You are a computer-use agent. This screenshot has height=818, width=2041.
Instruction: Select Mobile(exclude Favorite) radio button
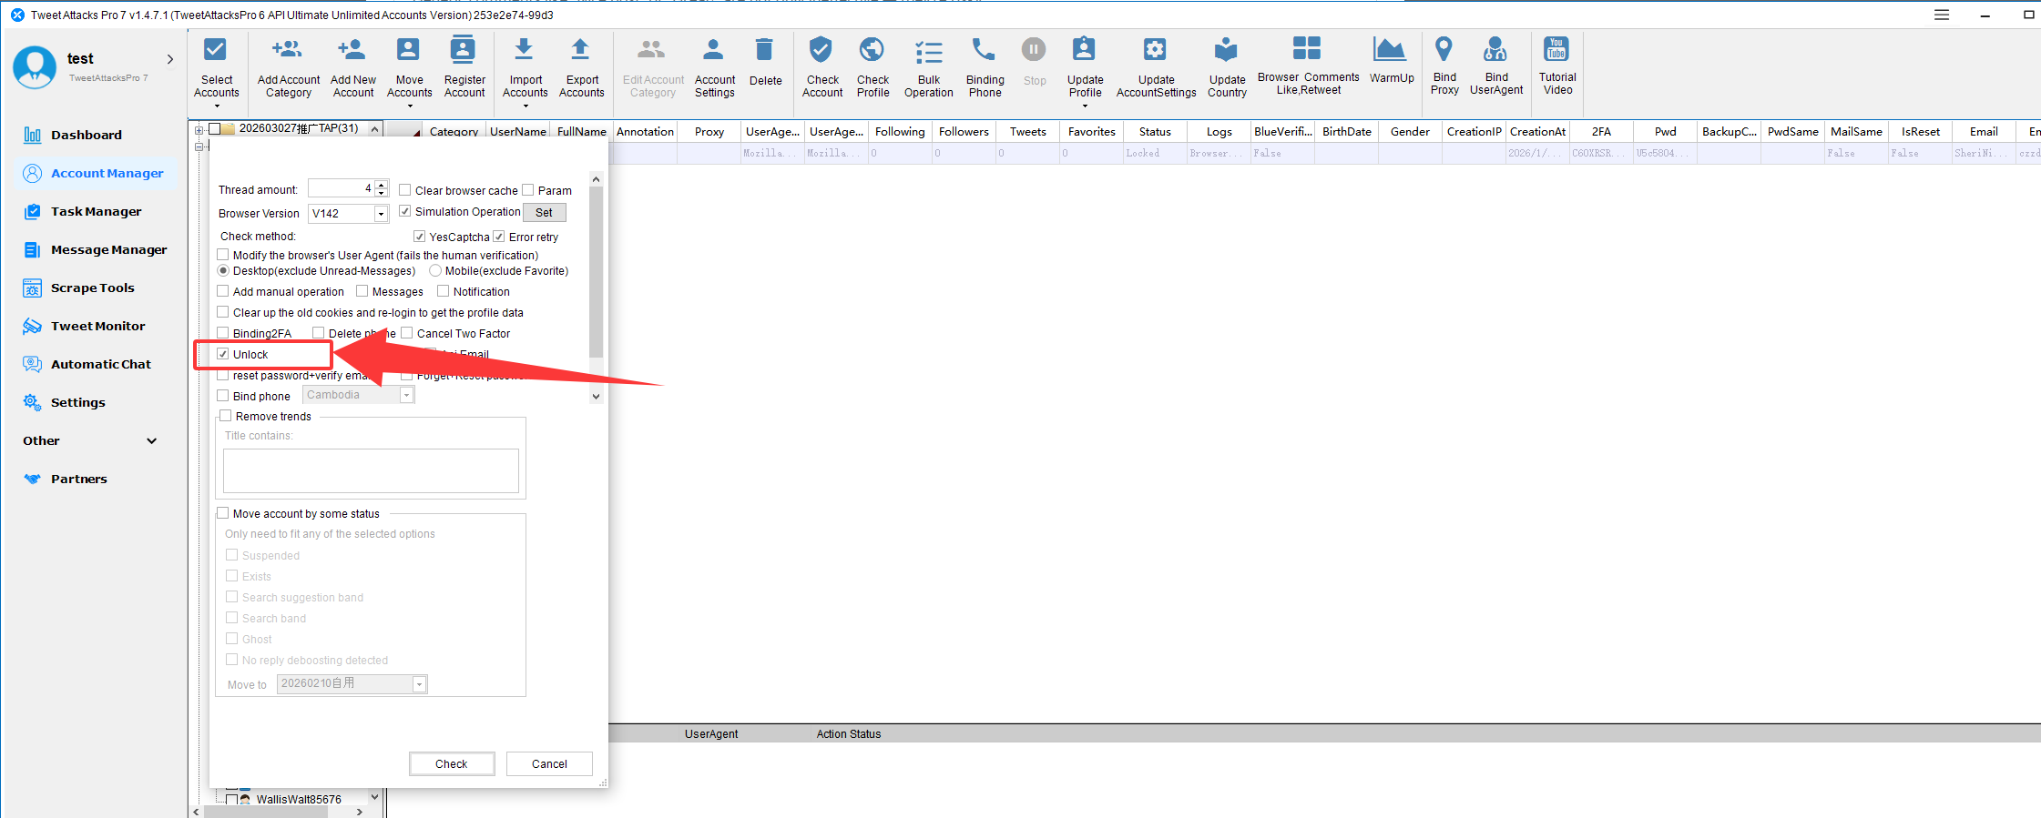pyautogui.click(x=435, y=271)
